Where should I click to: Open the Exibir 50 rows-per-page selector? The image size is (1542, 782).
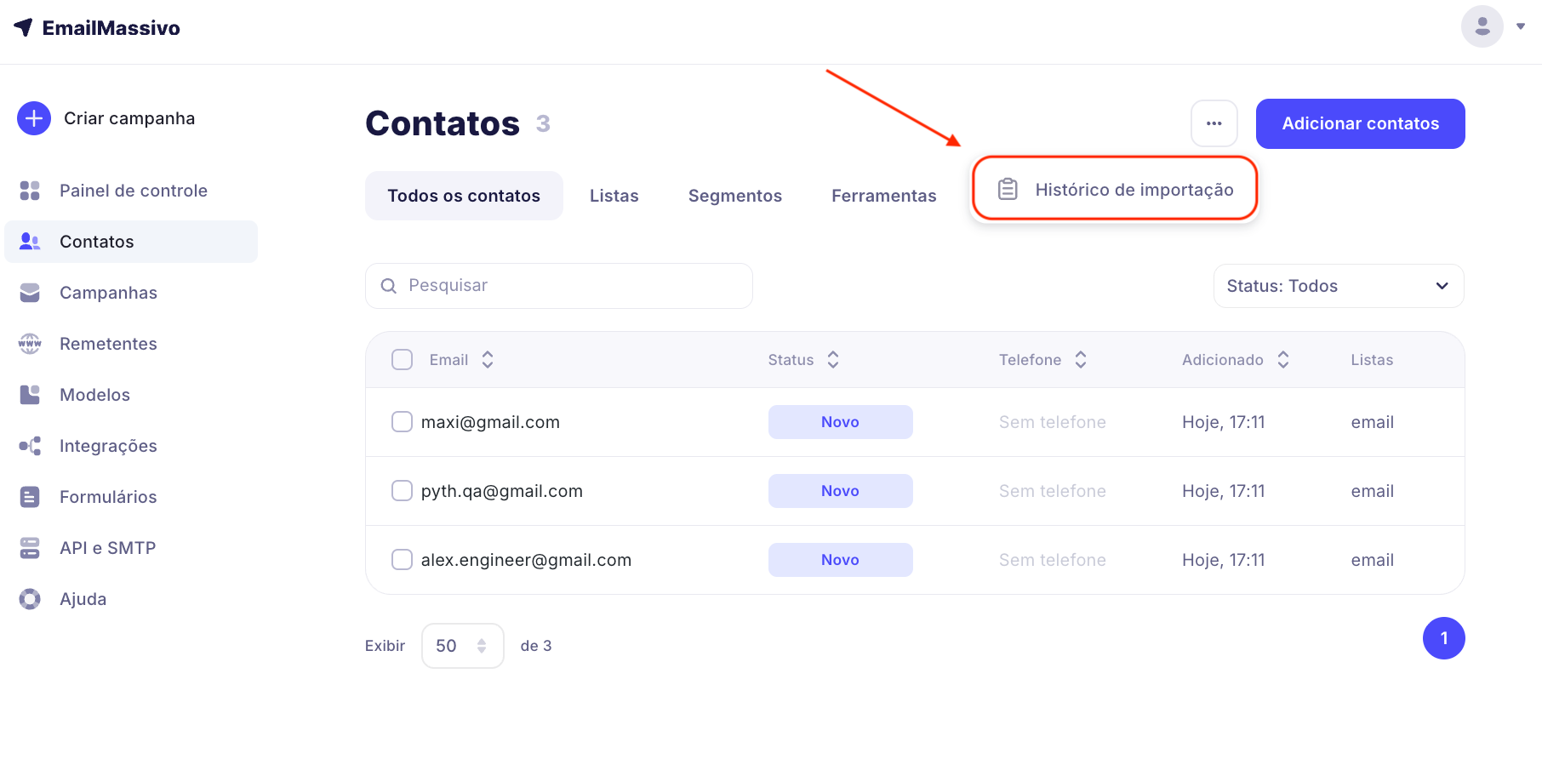click(x=462, y=646)
